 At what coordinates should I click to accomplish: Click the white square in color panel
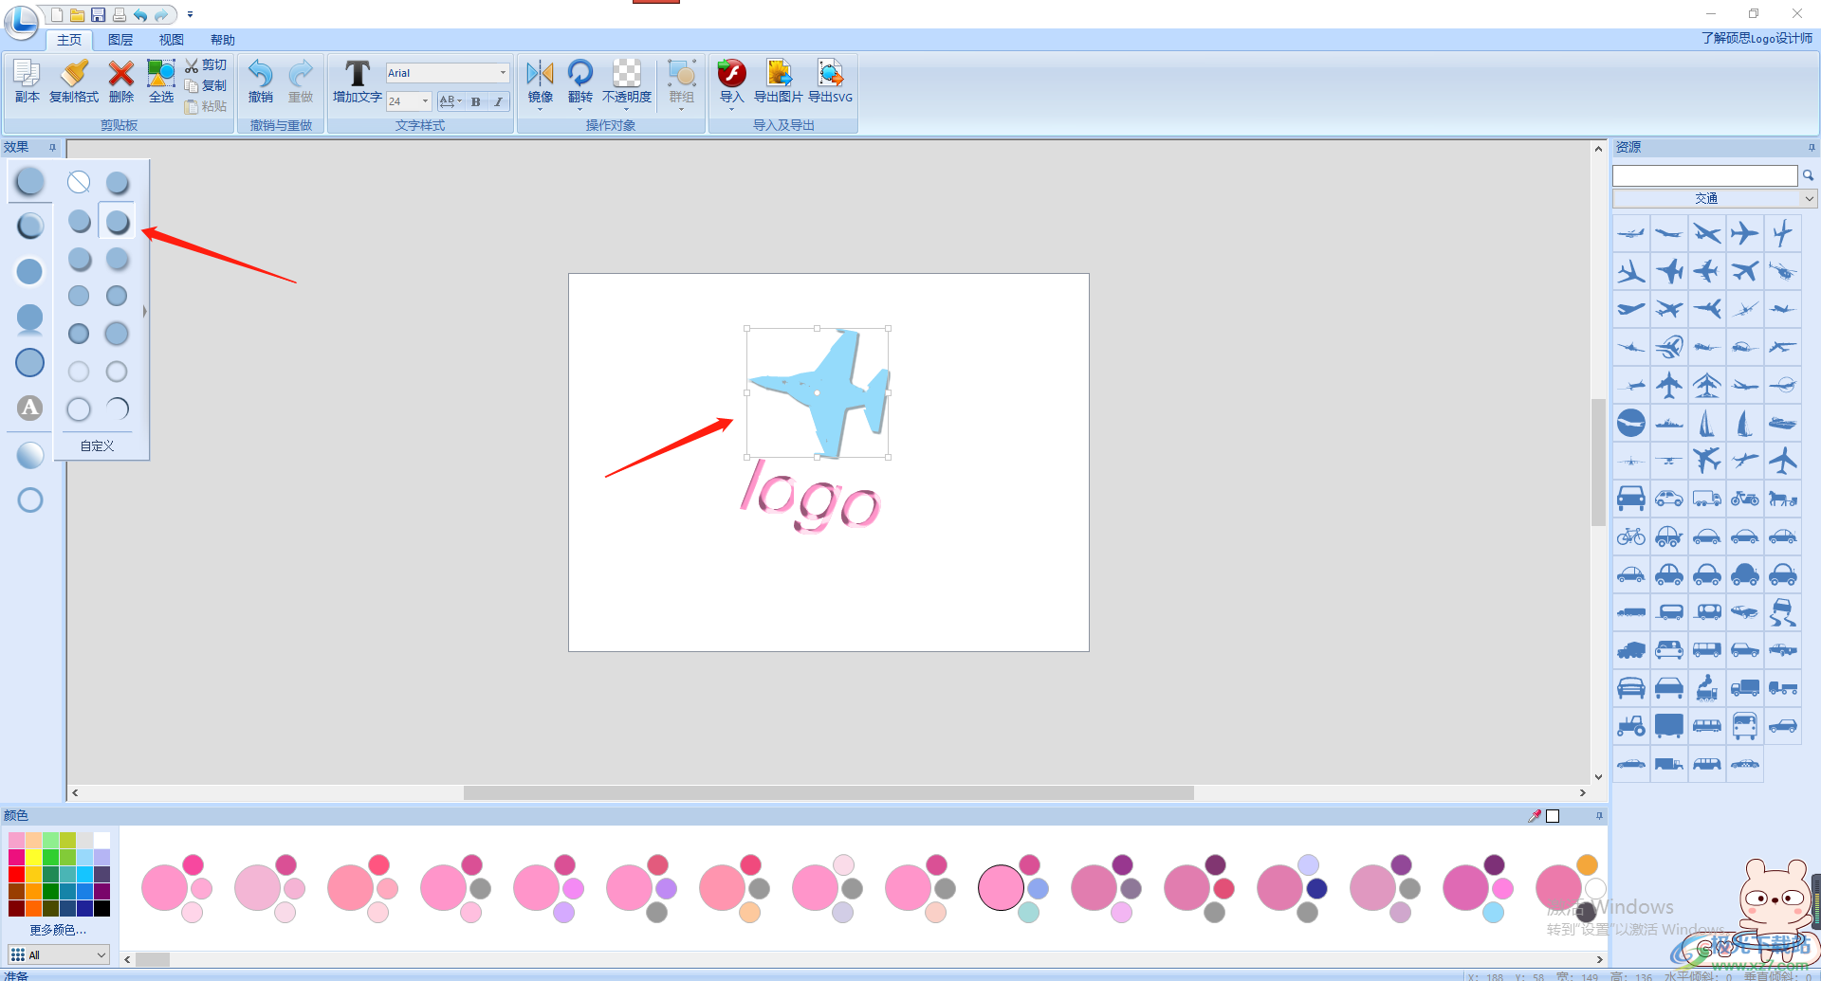[x=1553, y=816]
